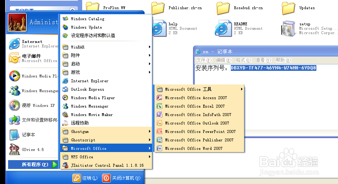
Task: Click the sn - 记事本 title bar
Action: (266, 51)
